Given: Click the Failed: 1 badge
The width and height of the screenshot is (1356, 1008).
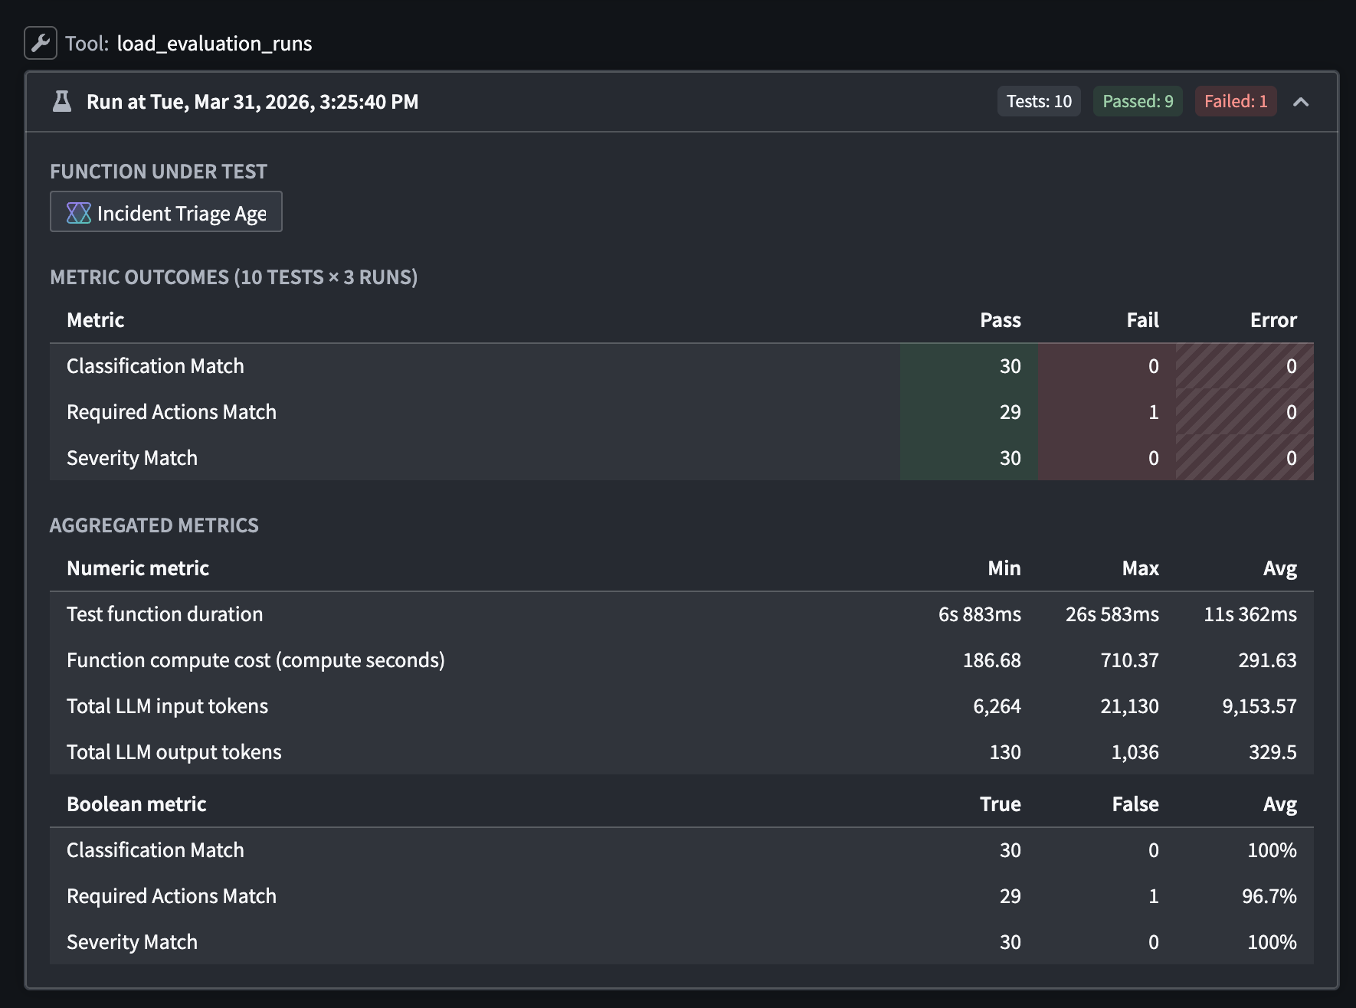Looking at the screenshot, I should (1235, 100).
